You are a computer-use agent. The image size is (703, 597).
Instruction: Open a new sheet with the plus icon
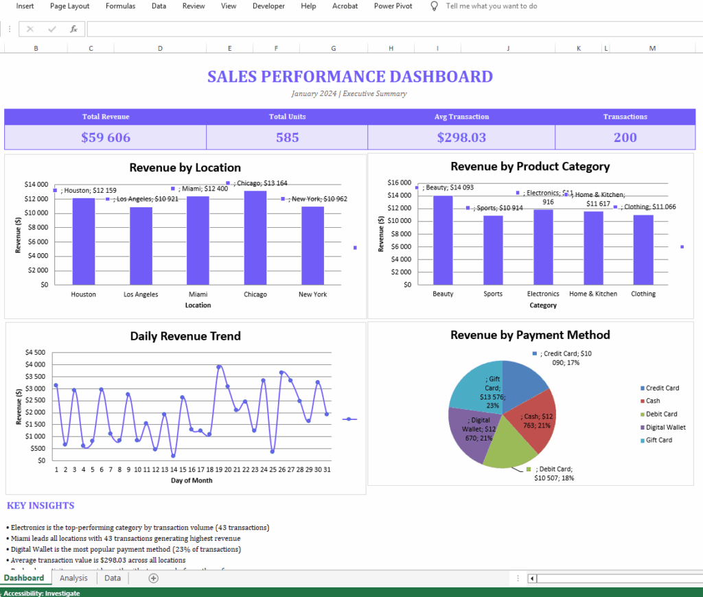(153, 578)
